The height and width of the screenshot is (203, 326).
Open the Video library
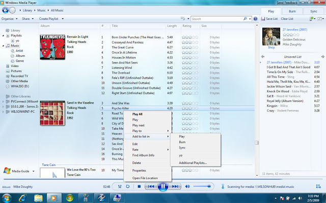coord(15,66)
